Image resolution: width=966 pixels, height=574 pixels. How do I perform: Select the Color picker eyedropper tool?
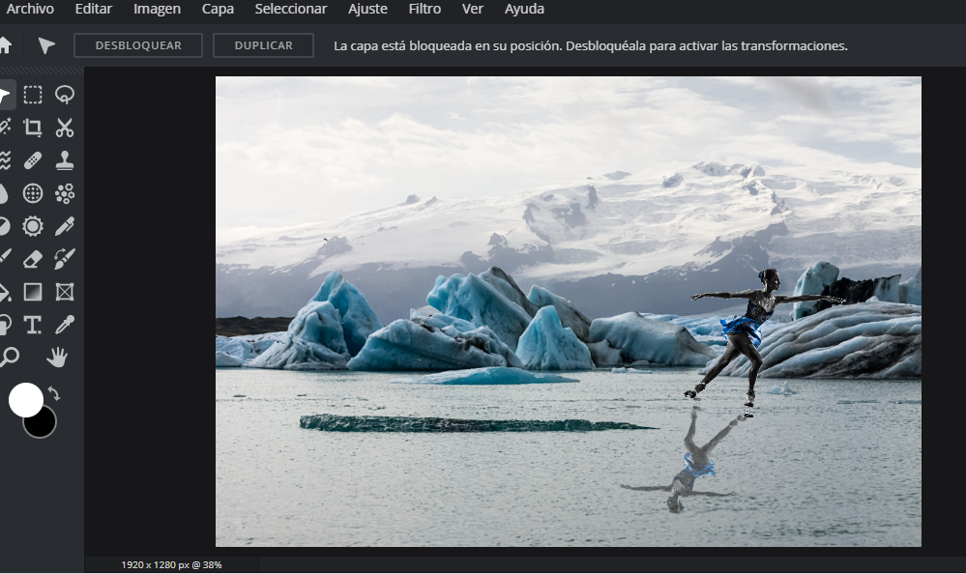[x=65, y=325]
